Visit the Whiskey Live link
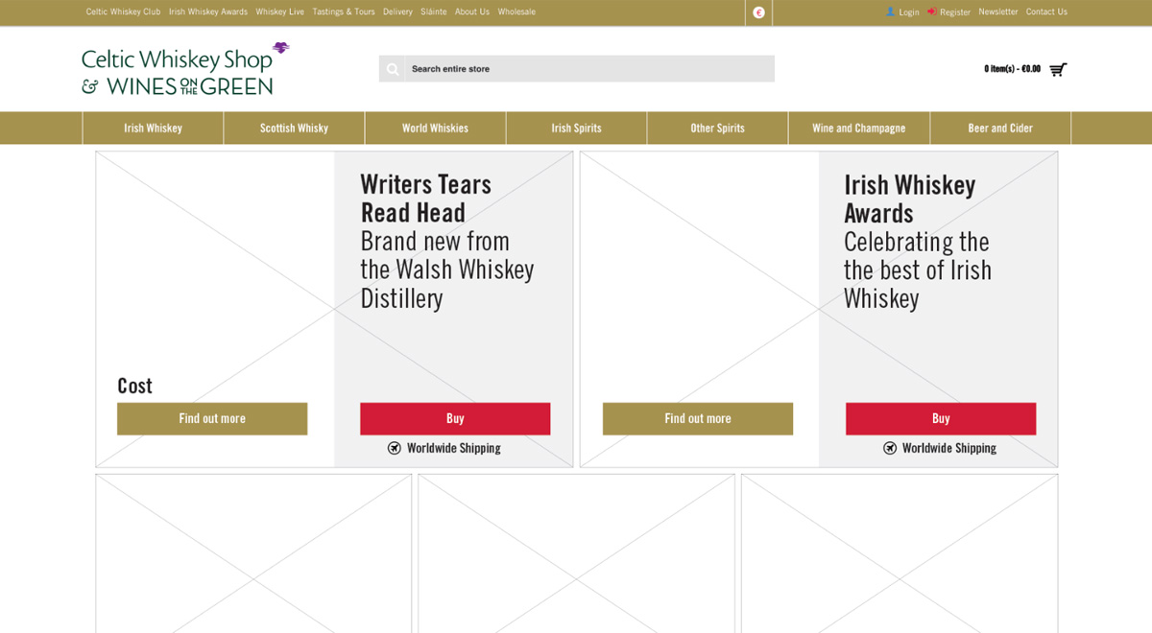1152x633 pixels. coord(280,12)
